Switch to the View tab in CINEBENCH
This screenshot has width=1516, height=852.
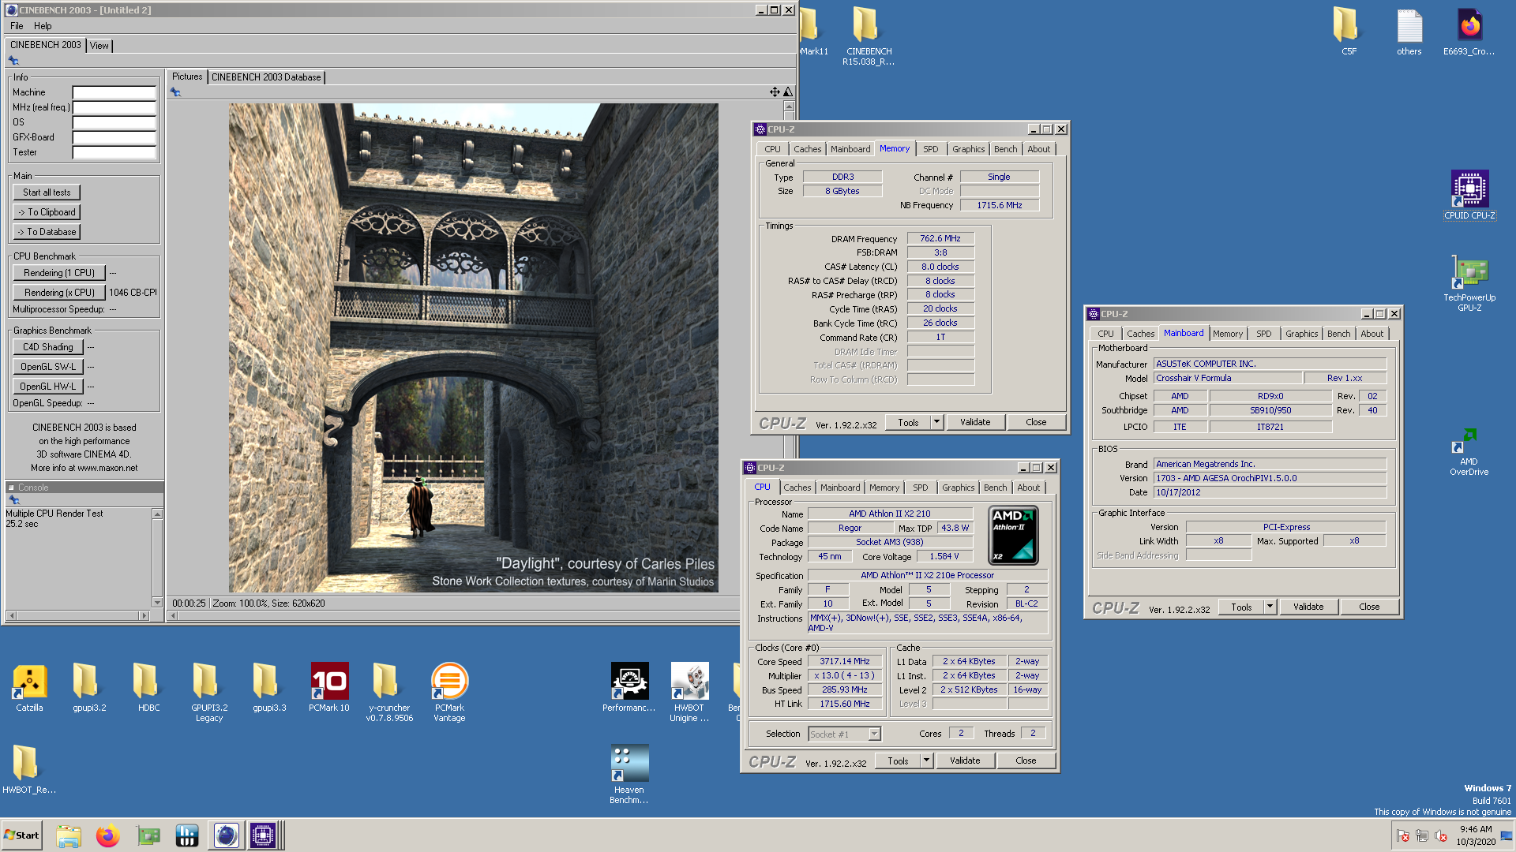(x=99, y=46)
